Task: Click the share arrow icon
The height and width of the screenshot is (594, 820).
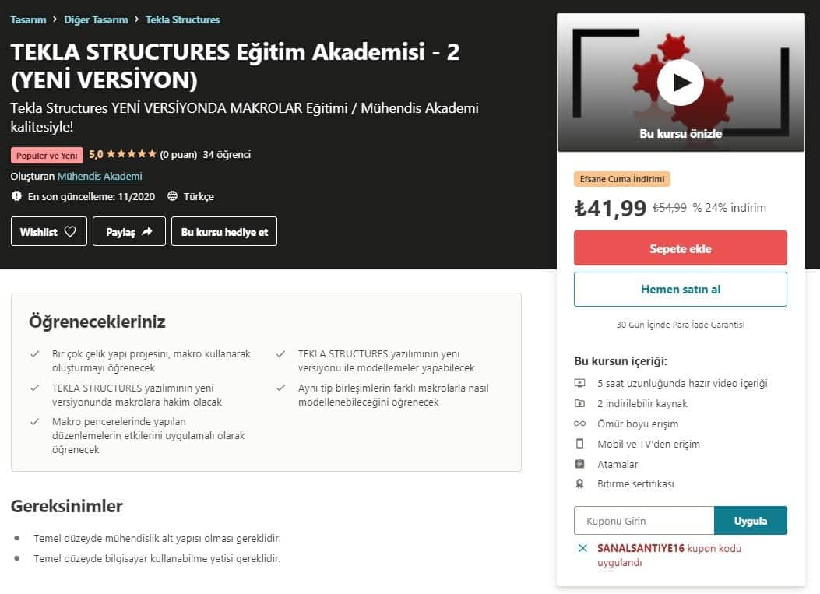Action: click(x=147, y=231)
